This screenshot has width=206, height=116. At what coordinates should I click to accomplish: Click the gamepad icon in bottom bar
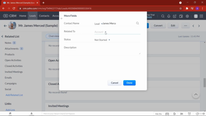pos(167,114)
